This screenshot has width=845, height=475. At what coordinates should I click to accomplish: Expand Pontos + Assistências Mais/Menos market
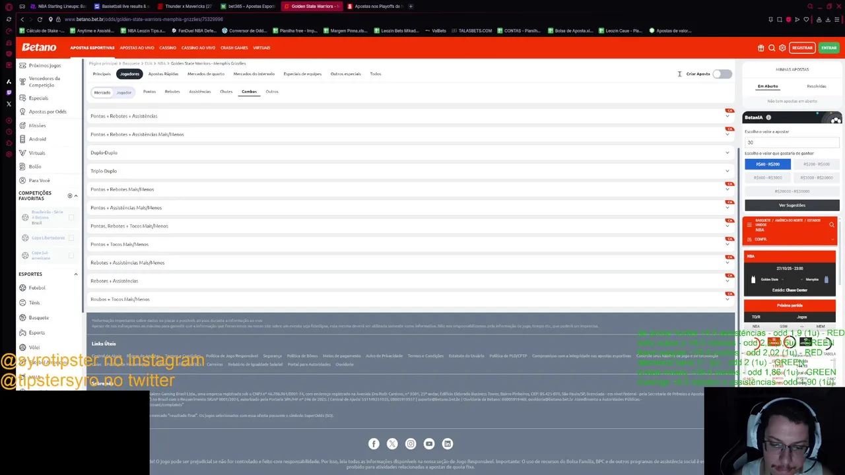tap(412, 208)
